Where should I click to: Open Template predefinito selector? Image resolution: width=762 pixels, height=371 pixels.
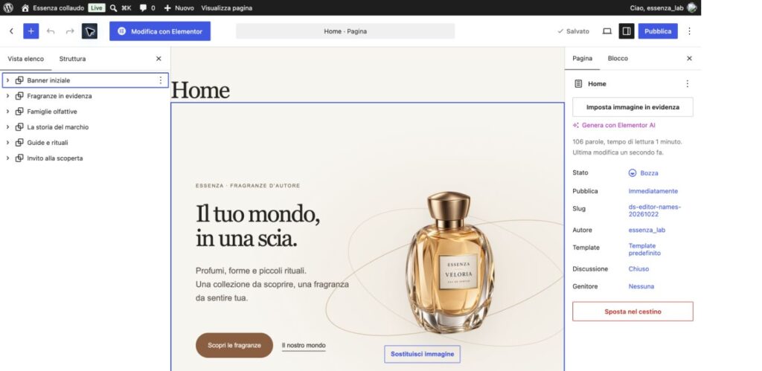coord(644,249)
